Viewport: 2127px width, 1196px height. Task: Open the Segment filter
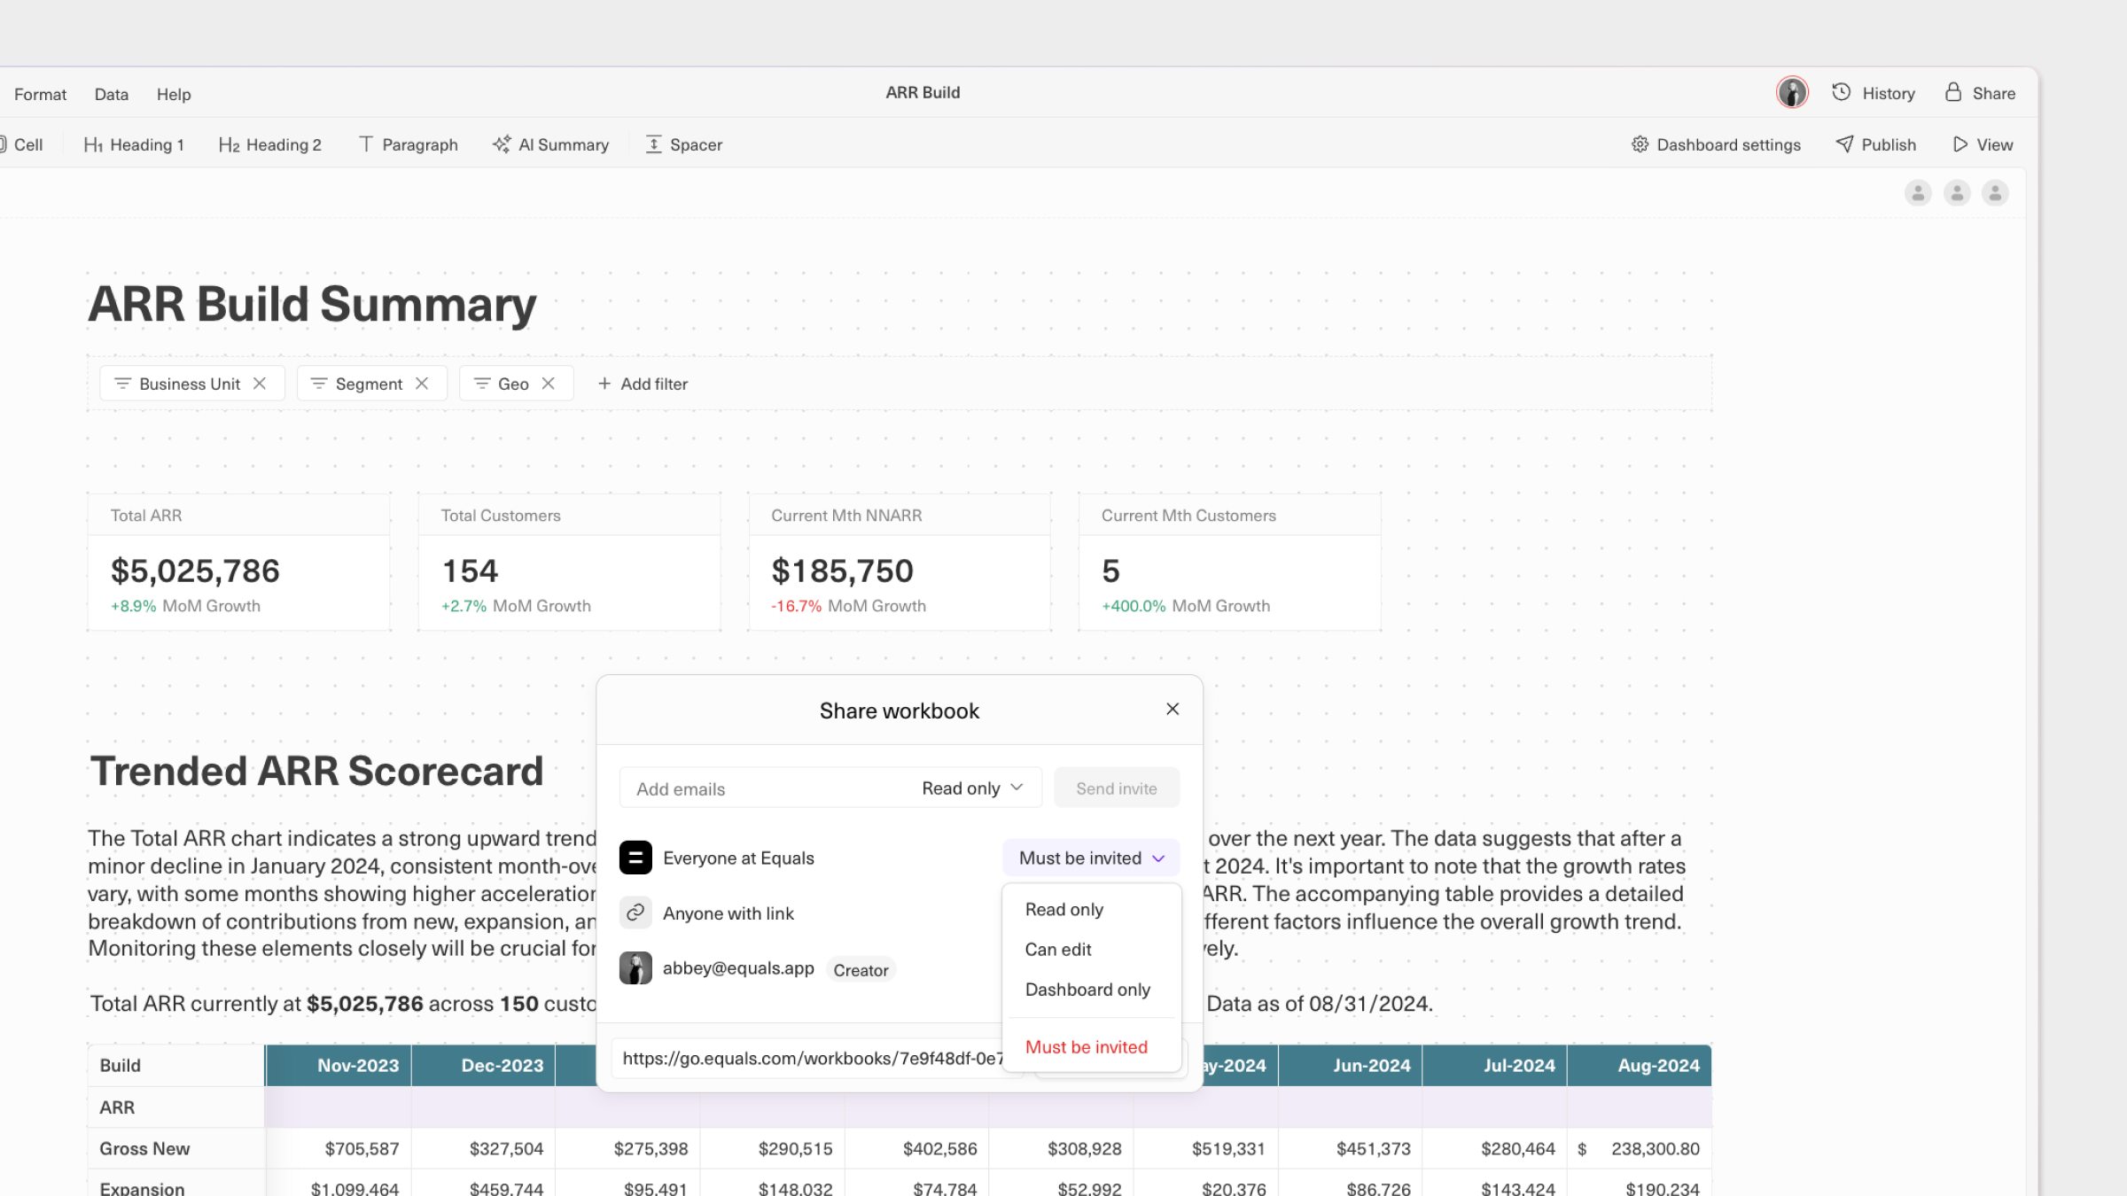coord(358,384)
